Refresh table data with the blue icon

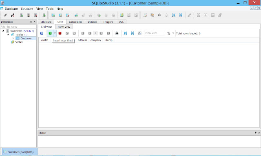click(42, 33)
